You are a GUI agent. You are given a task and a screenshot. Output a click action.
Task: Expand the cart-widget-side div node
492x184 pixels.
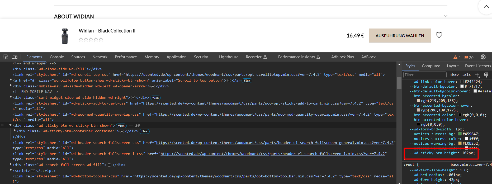tap(11, 97)
